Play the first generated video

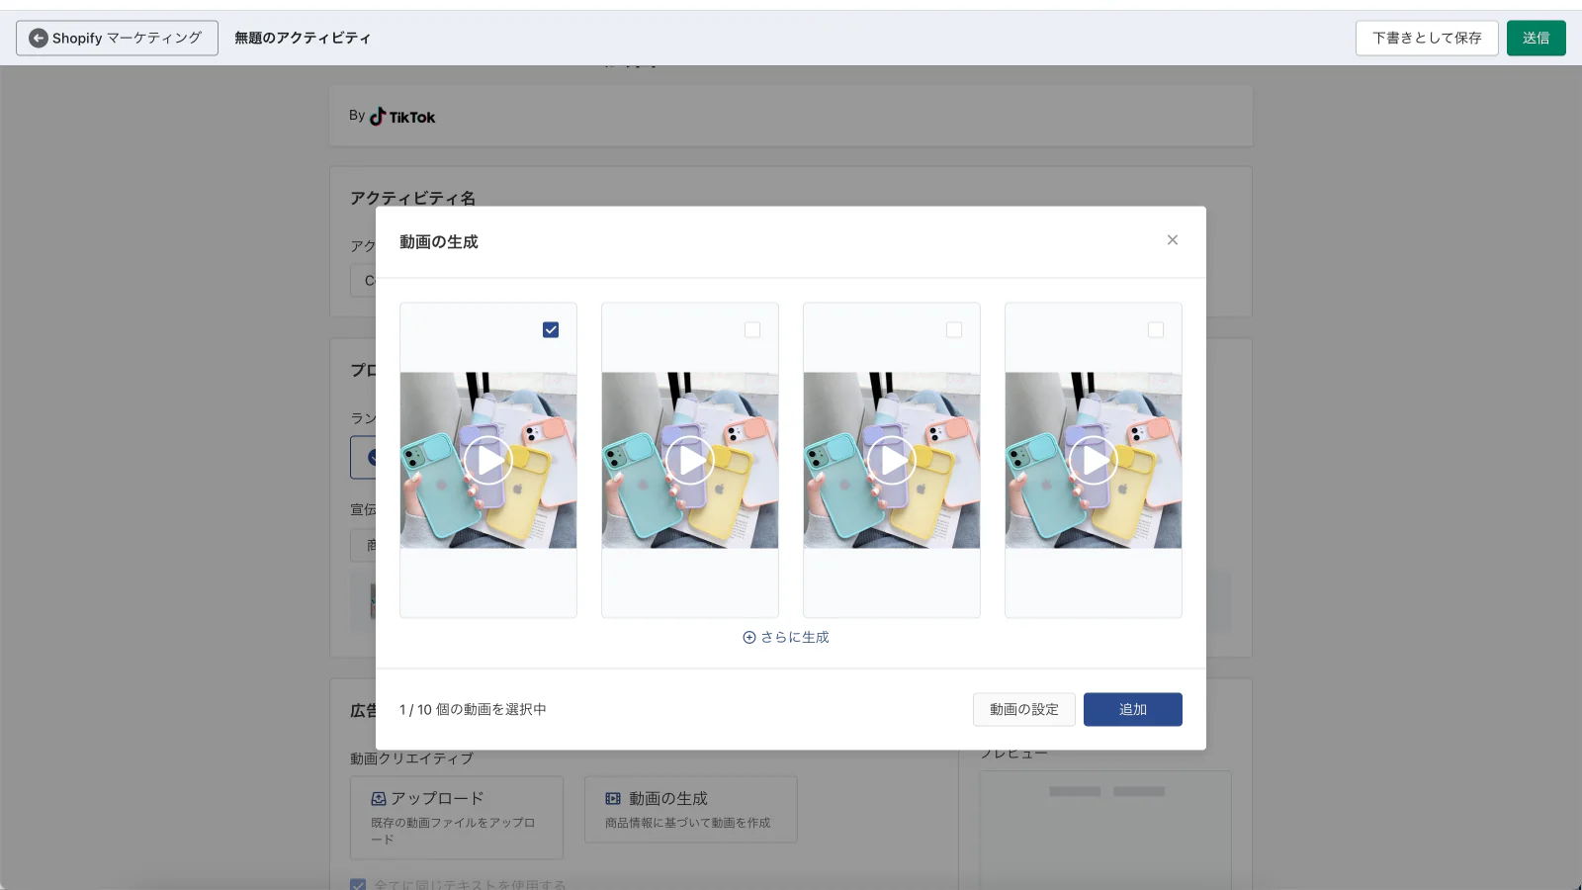pyautogui.click(x=488, y=461)
